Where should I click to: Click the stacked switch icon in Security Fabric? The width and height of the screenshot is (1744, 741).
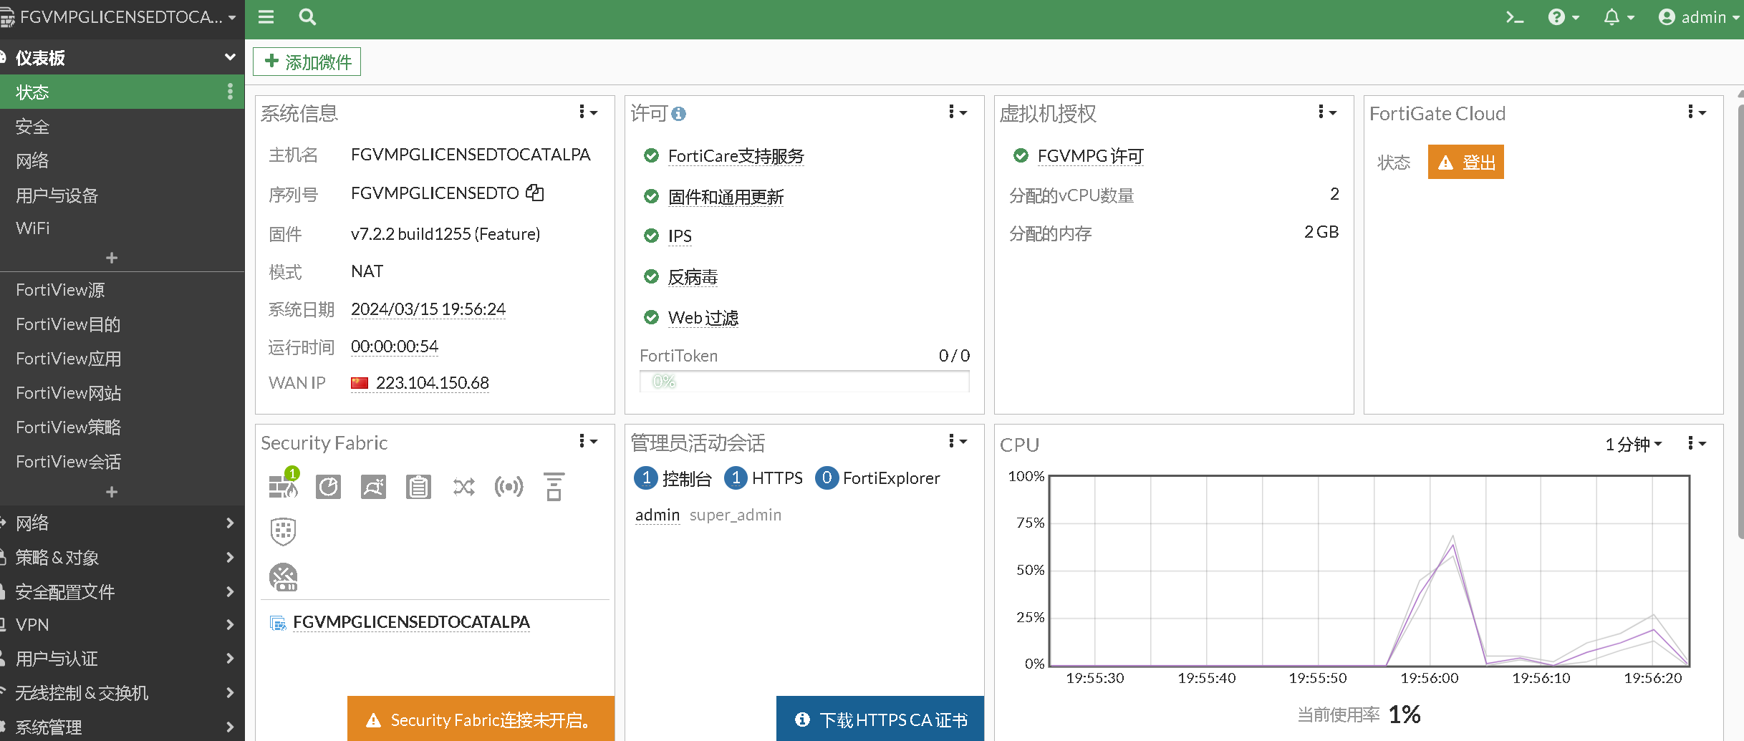tap(554, 487)
